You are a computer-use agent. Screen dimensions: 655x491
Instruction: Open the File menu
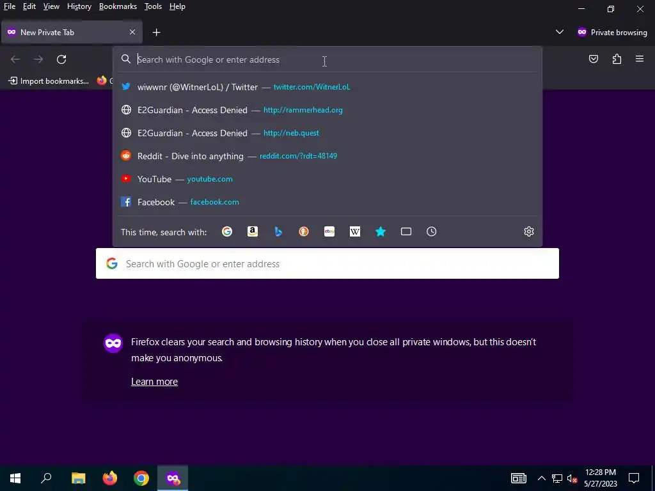tap(10, 6)
